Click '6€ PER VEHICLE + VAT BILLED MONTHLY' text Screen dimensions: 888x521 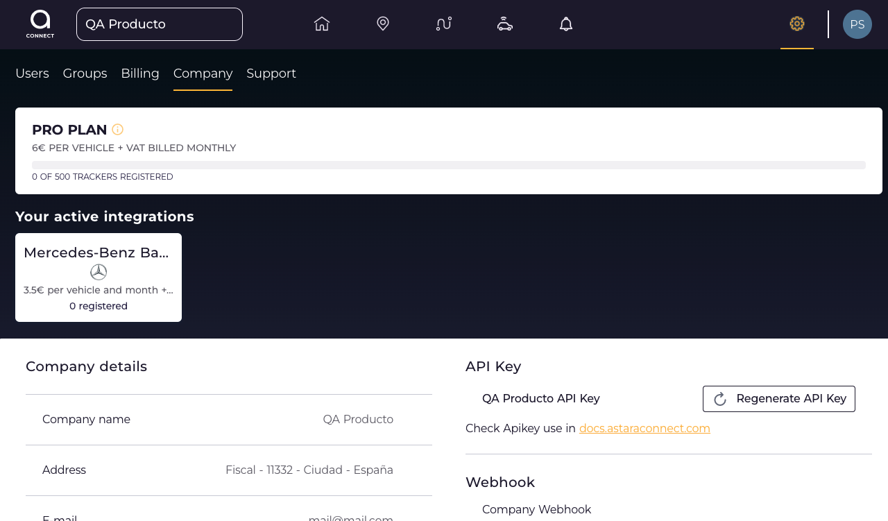tap(134, 148)
